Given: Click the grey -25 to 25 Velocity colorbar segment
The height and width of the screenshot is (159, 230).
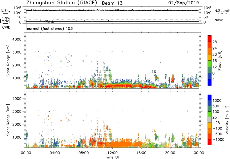Looking at the screenshot, I should (x=210, y=120).
